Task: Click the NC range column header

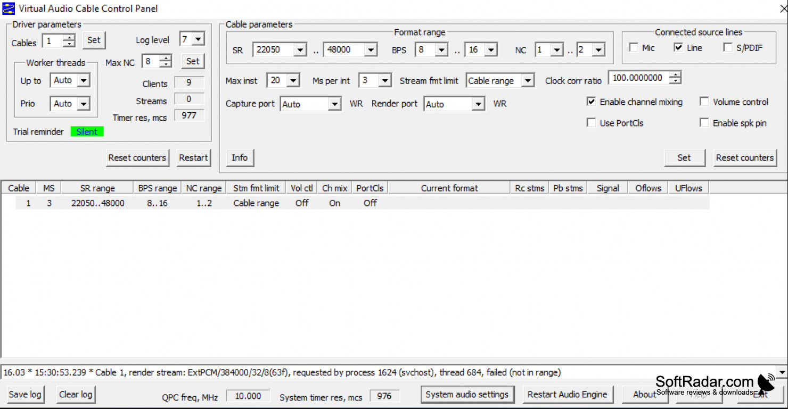Action: point(203,188)
